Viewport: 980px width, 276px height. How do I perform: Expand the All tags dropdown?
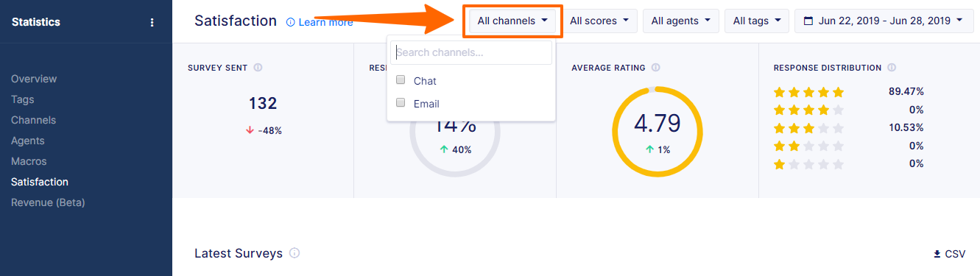click(757, 21)
